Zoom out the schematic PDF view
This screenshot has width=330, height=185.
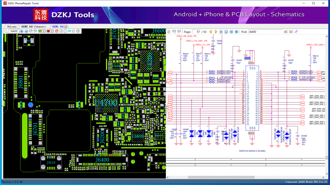click(x=231, y=32)
